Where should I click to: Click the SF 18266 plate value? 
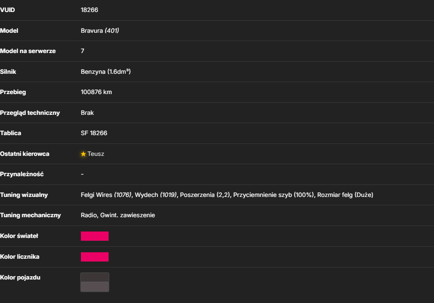[x=94, y=133]
